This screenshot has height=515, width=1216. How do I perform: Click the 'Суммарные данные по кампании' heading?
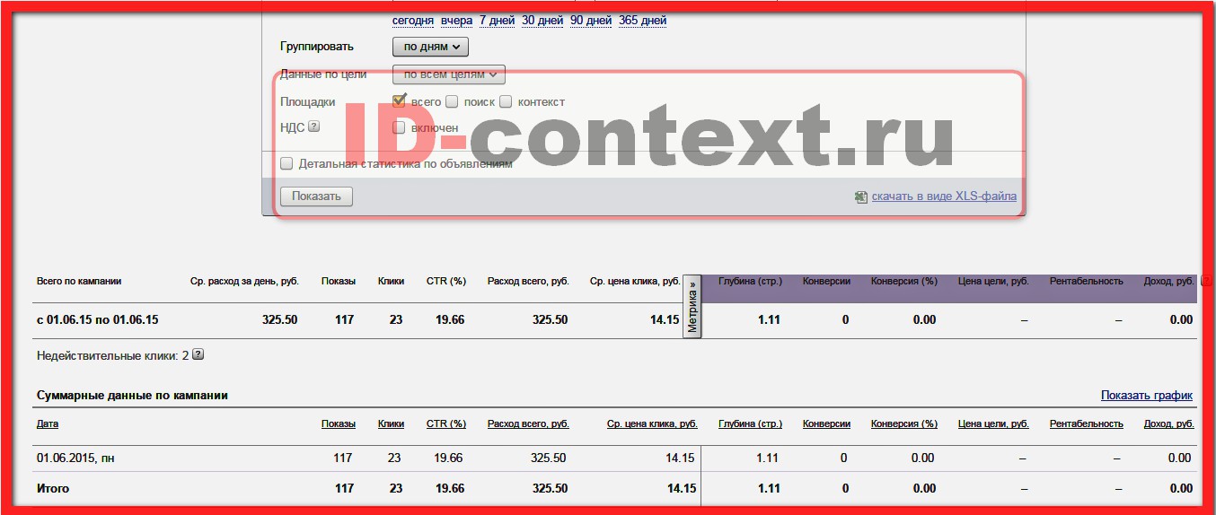click(132, 395)
